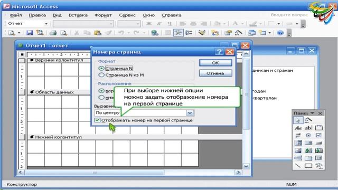This screenshot has height=190, width=338.
Task: Open the Сервис menu
Action: tap(127, 15)
